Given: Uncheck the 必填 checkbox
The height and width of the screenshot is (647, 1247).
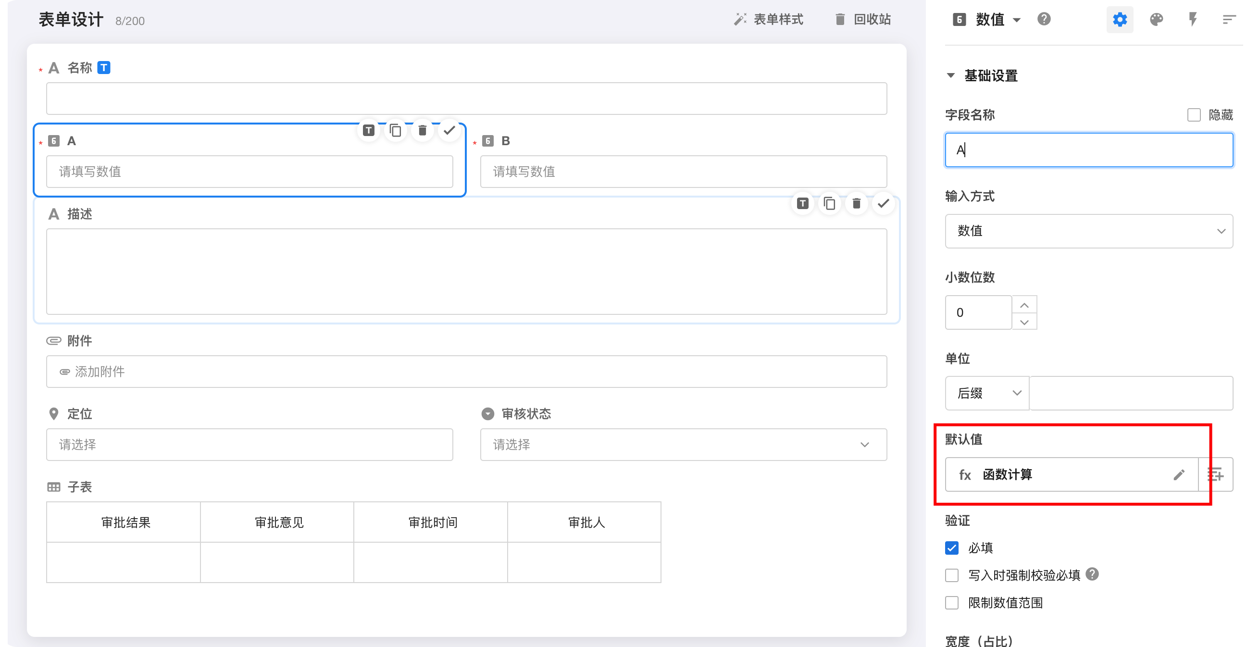Looking at the screenshot, I should 952,548.
